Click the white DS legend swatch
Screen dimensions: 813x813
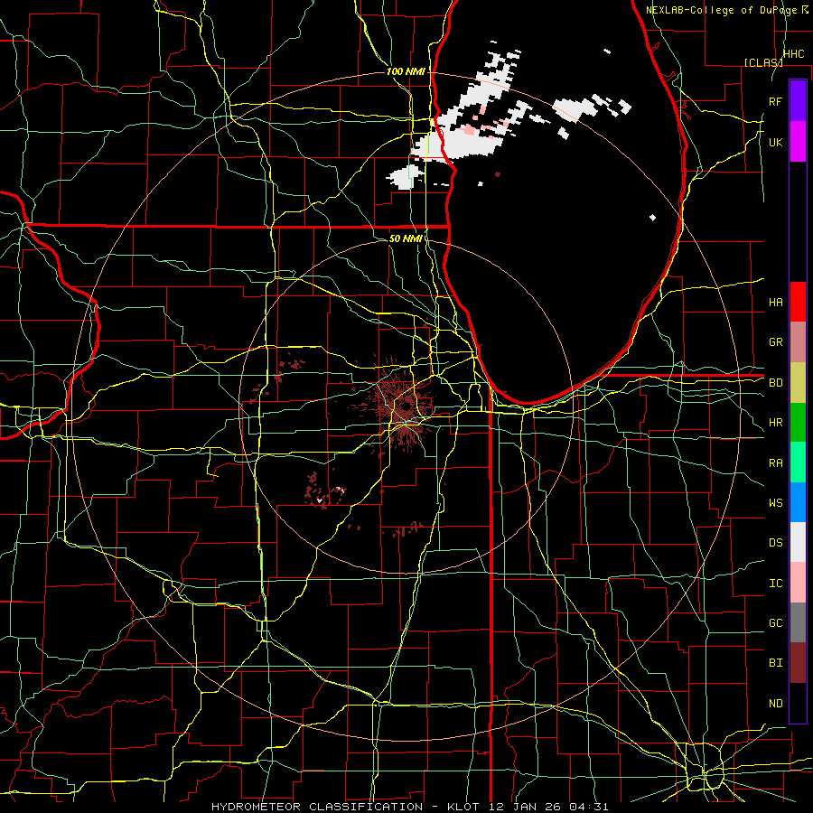[798, 542]
